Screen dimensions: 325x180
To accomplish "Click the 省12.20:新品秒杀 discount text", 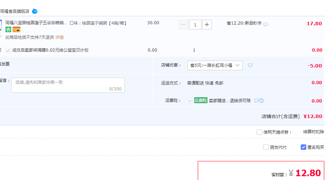I will coord(244,23).
